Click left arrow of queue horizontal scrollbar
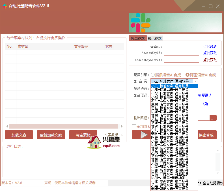This screenshot has height=192, width=224. pos(7,126)
